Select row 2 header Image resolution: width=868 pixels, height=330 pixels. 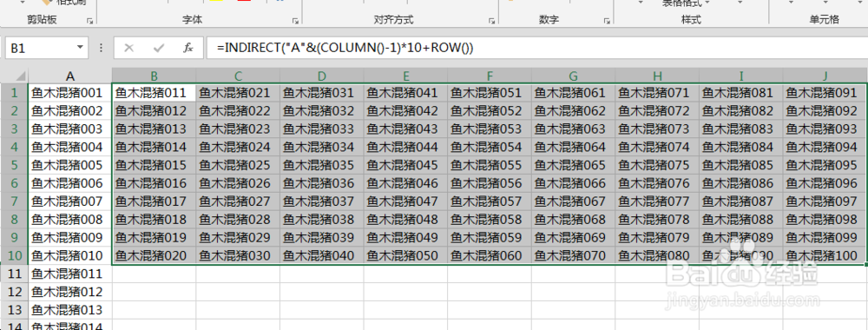15,111
